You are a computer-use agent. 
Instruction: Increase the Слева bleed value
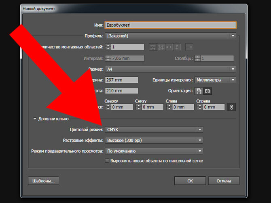point(169,105)
